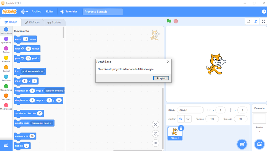Select the Sensores block category
267x151 pixels.
point(6,78)
